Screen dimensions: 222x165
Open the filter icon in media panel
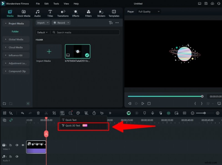pos(110,23)
